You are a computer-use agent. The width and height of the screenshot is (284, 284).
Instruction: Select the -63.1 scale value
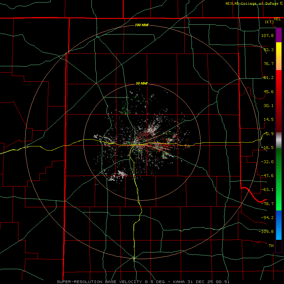tap(267, 190)
